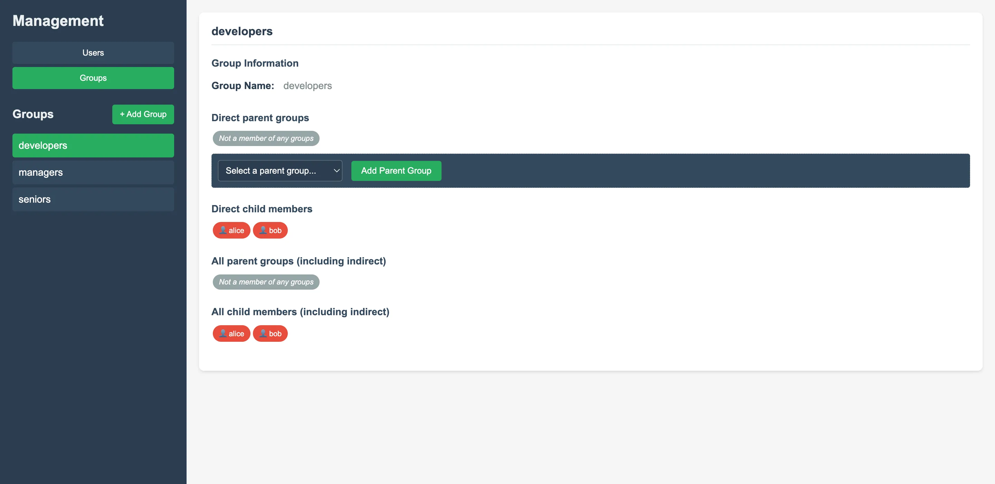
Task: Click the 'Not a member of any groups' badge
Action: pyautogui.click(x=266, y=138)
